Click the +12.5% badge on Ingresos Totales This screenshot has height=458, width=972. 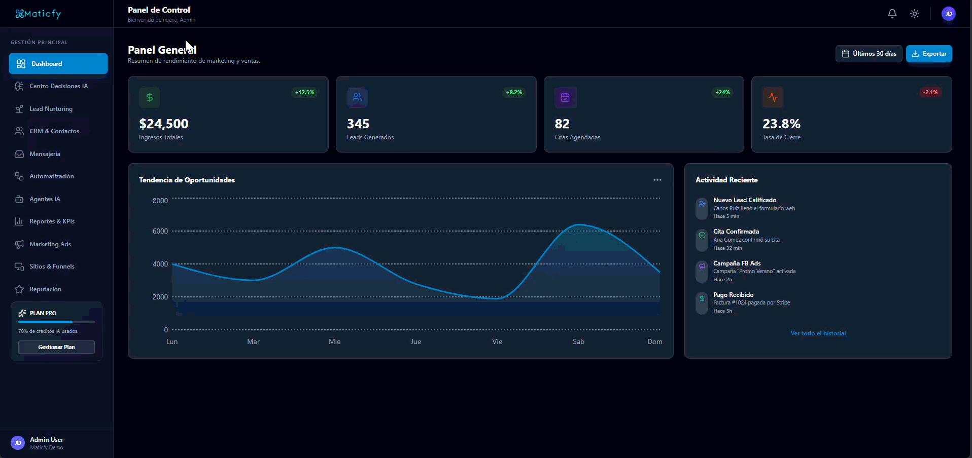pos(304,92)
